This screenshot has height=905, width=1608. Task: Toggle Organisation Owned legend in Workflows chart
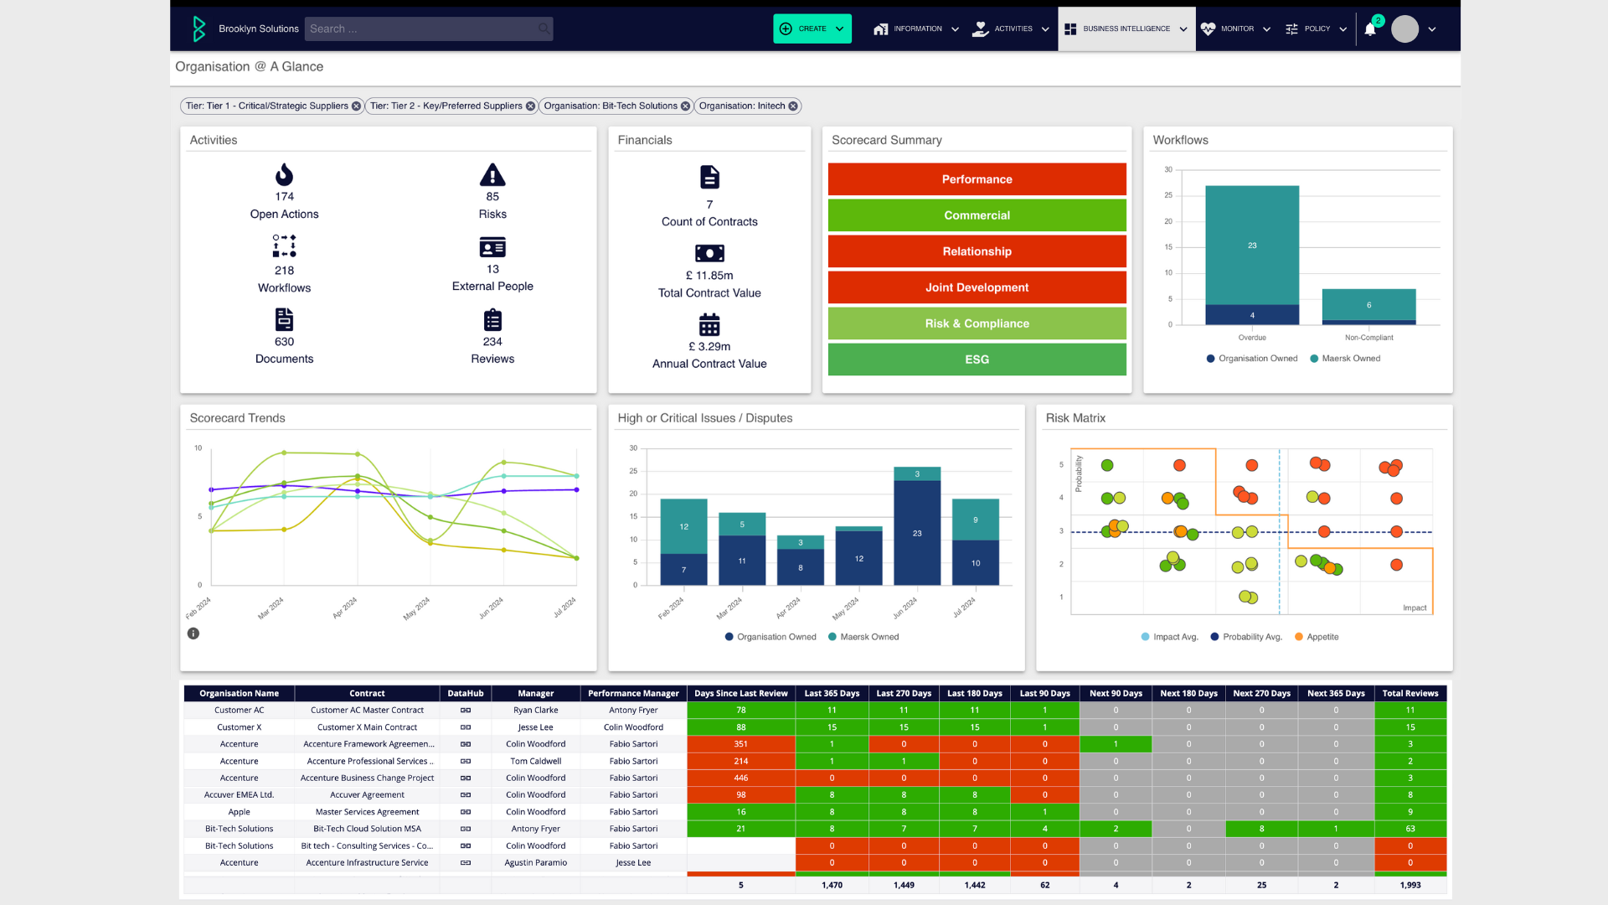[x=1251, y=359]
